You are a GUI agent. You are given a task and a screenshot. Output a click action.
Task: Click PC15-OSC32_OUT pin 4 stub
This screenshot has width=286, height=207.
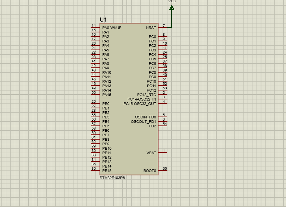(x=163, y=103)
